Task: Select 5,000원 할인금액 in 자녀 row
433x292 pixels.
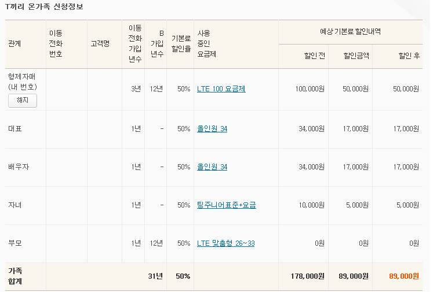Action: (x=357, y=205)
